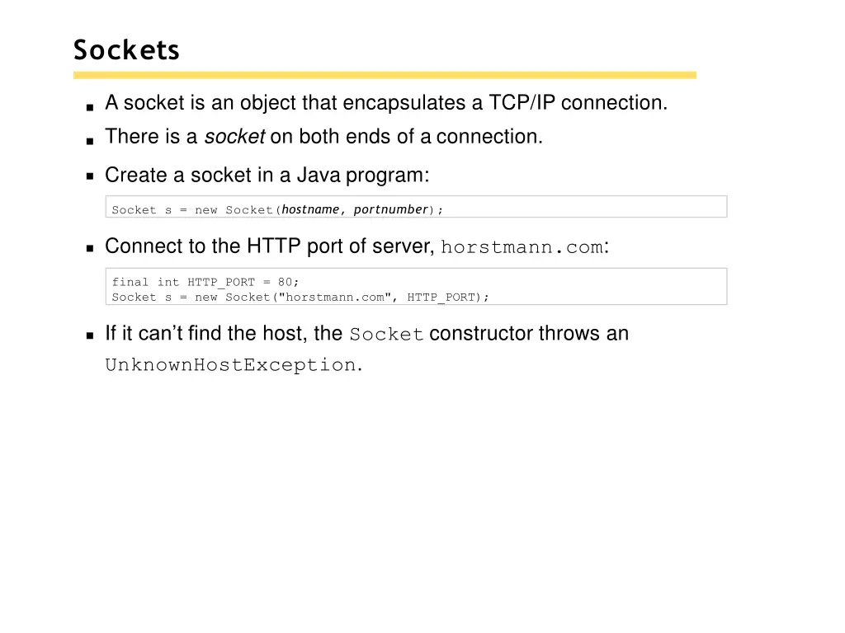This screenshot has width=845, height=633.
Task: Click the 'Connect to the HTTP port' line
Action: point(356,246)
